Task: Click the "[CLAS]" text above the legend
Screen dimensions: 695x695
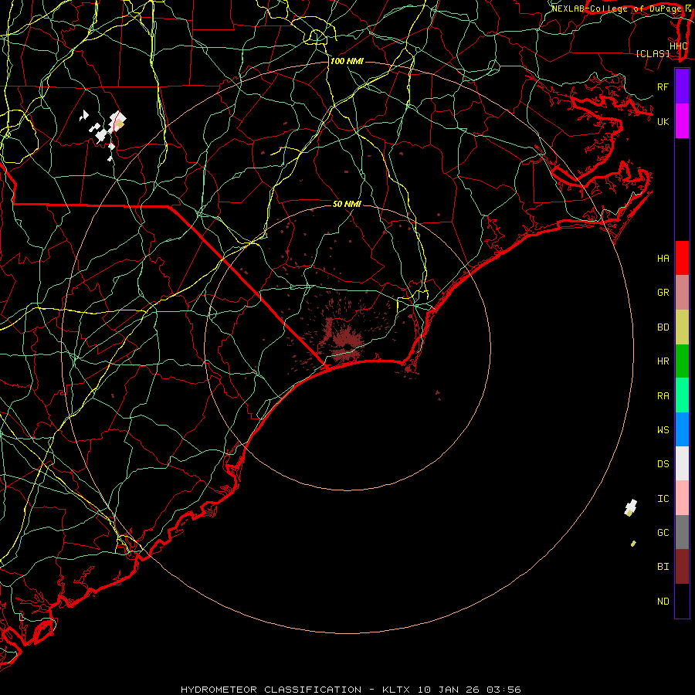Action: (653, 54)
